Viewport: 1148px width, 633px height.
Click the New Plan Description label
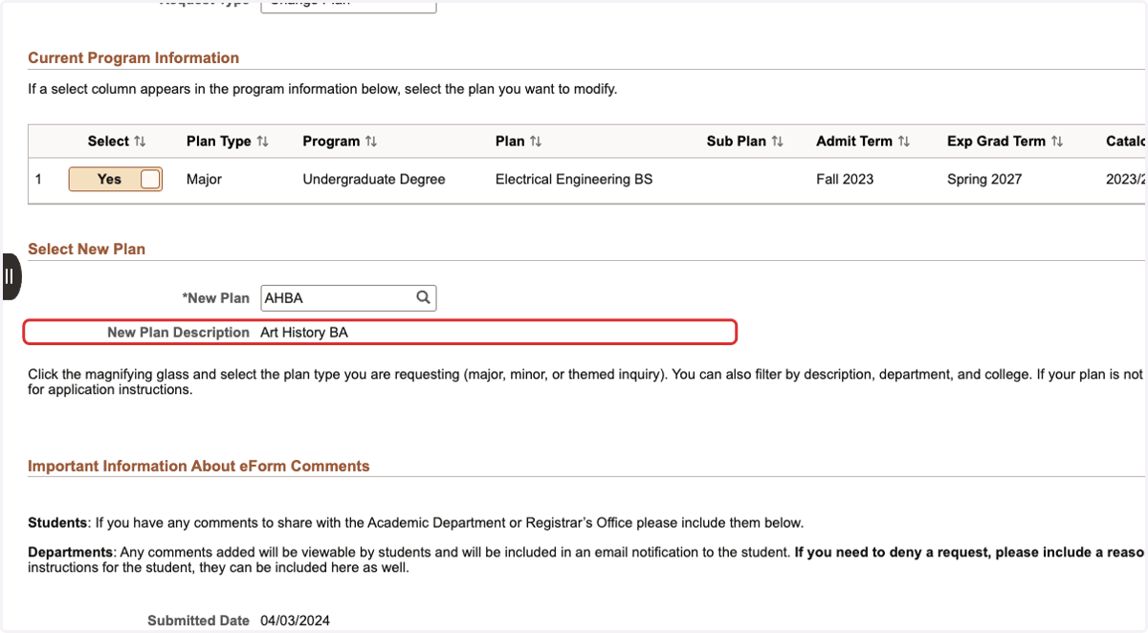[x=178, y=332]
